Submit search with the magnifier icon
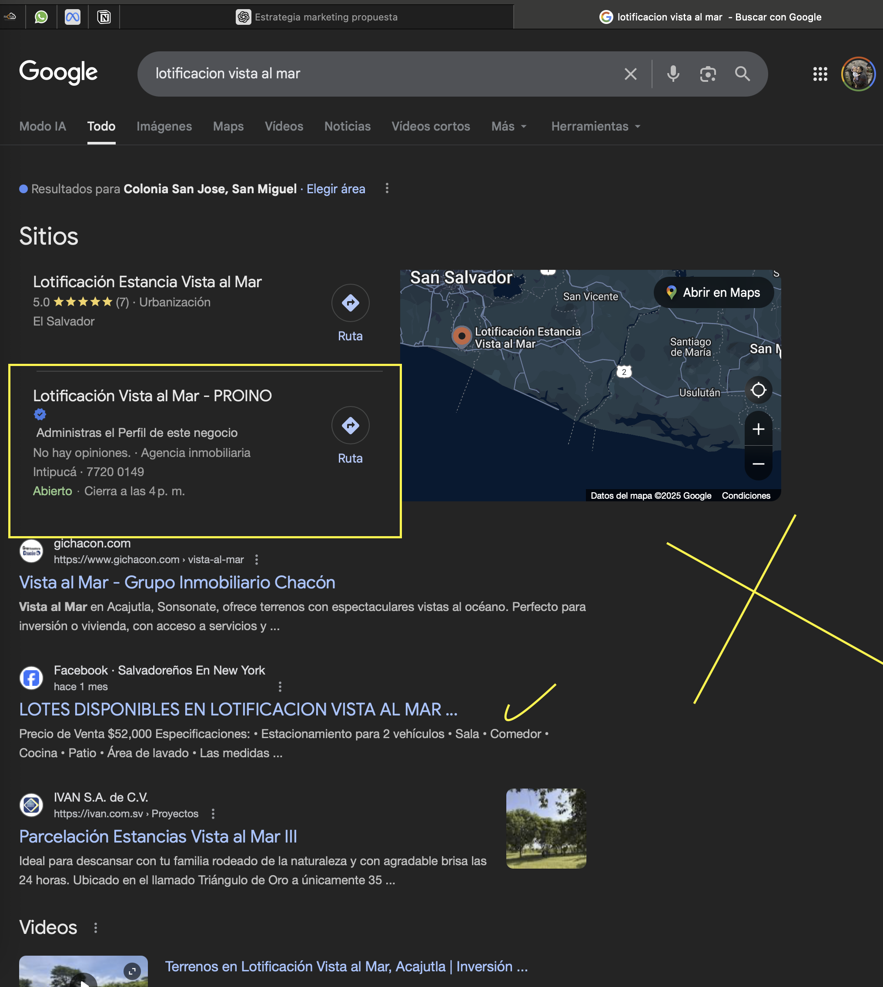Screen dimensions: 883x987 (x=743, y=74)
